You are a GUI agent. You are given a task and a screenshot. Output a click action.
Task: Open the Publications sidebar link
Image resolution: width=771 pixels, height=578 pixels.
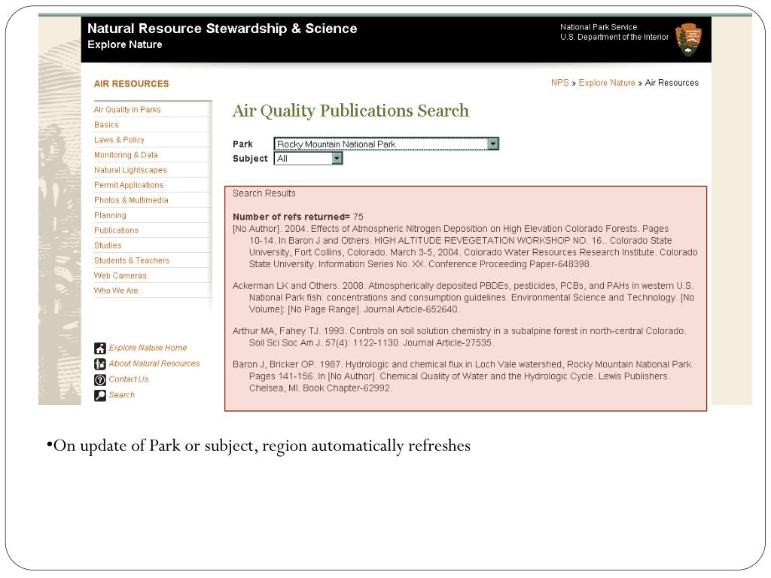tap(116, 230)
